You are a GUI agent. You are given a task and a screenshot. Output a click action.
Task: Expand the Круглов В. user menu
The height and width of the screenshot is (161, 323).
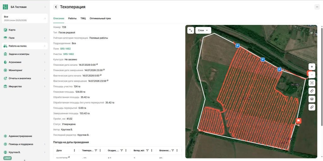[45, 152]
